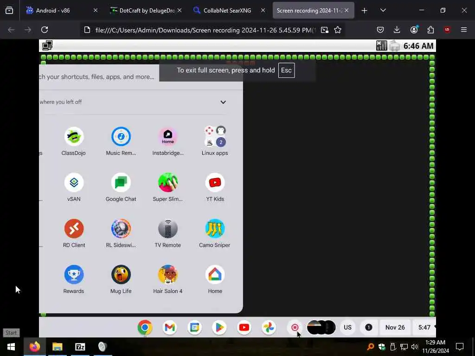Viewport: 475px width, 356px height.
Task: Open Hair Salon 4 game
Action: 168,274
